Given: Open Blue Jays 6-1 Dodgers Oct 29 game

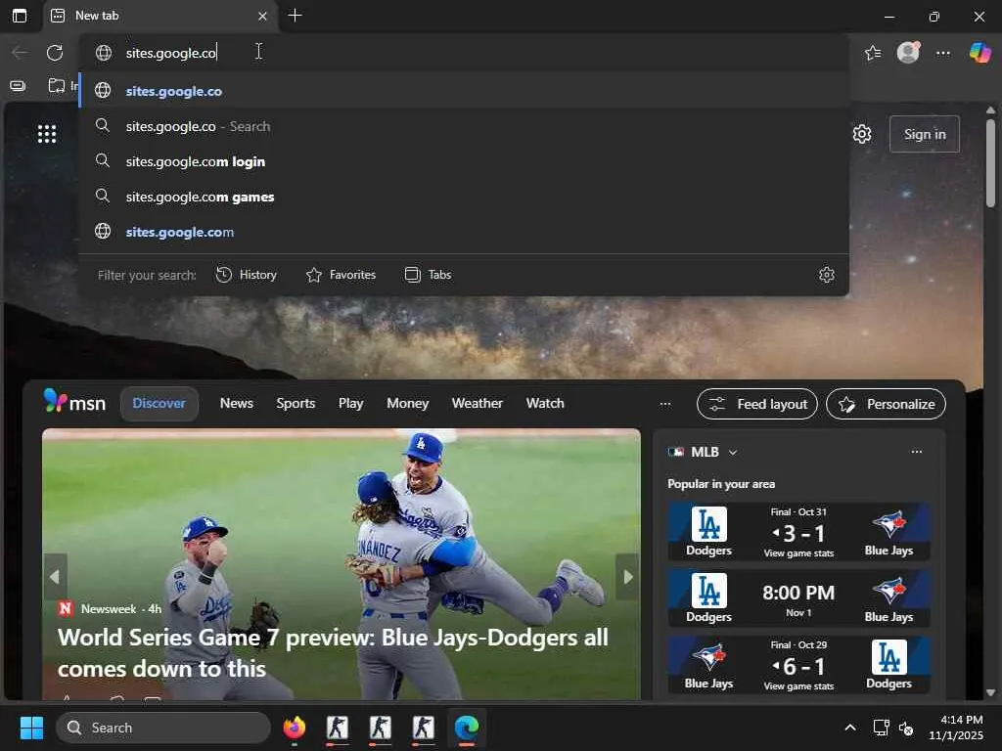Looking at the screenshot, I should [x=798, y=664].
